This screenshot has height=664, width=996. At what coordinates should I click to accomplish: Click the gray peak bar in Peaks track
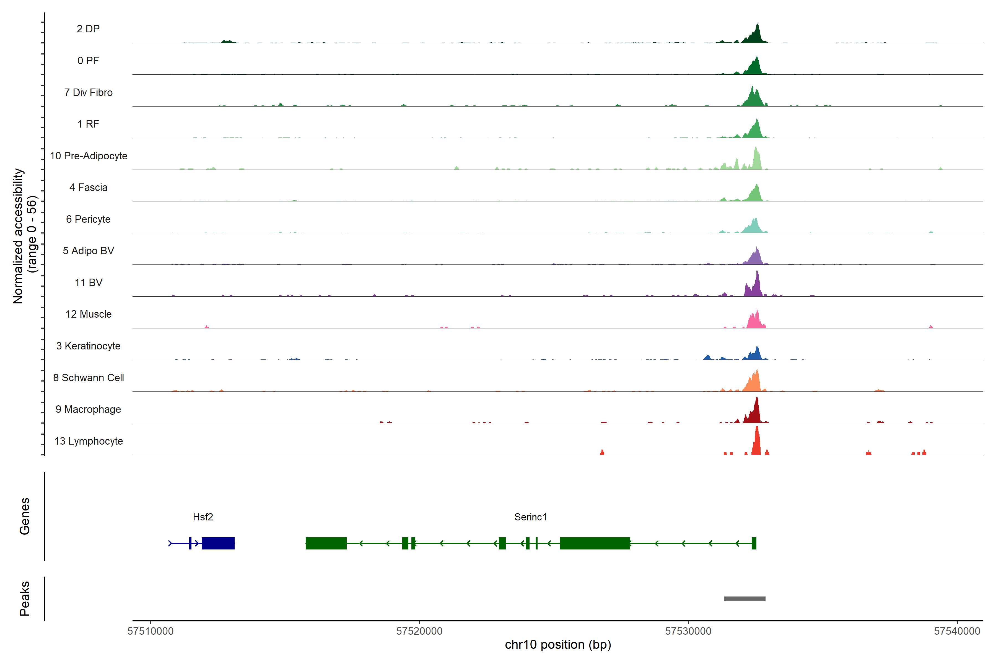[x=745, y=599]
